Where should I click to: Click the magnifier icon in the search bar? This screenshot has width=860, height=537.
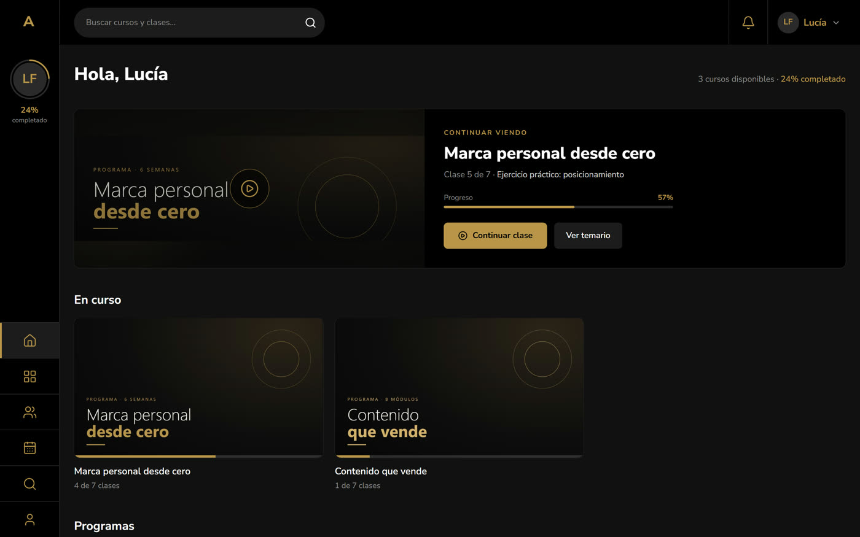[310, 23]
